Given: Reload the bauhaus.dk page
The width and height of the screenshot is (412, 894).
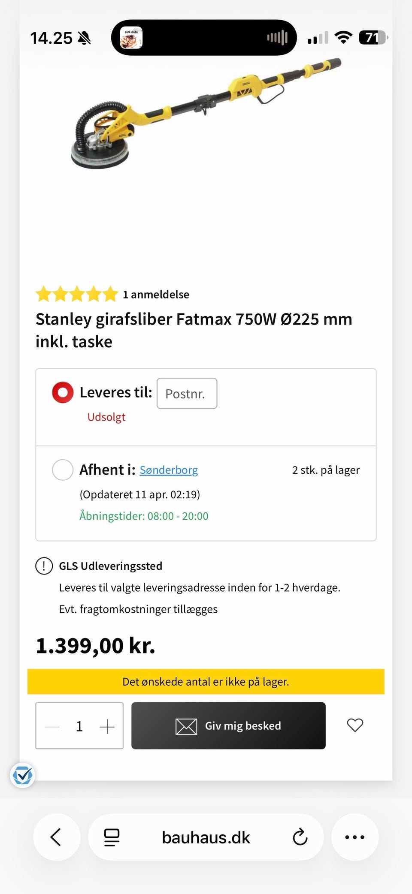Looking at the screenshot, I should pyautogui.click(x=300, y=837).
